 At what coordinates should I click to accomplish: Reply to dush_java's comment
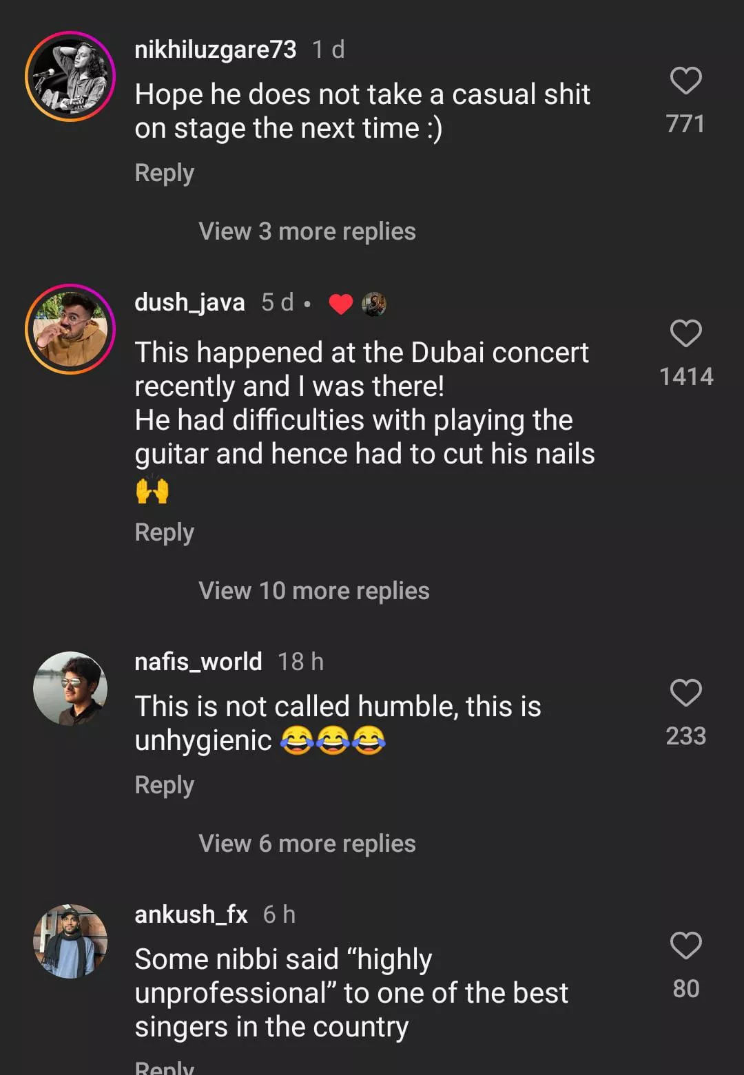coord(164,532)
